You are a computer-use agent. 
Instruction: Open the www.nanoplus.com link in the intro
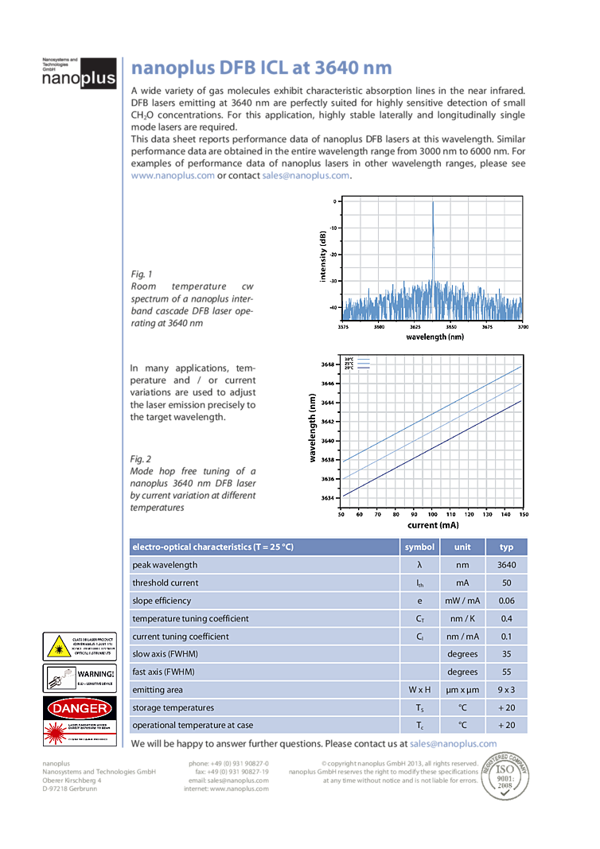coord(172,176)
